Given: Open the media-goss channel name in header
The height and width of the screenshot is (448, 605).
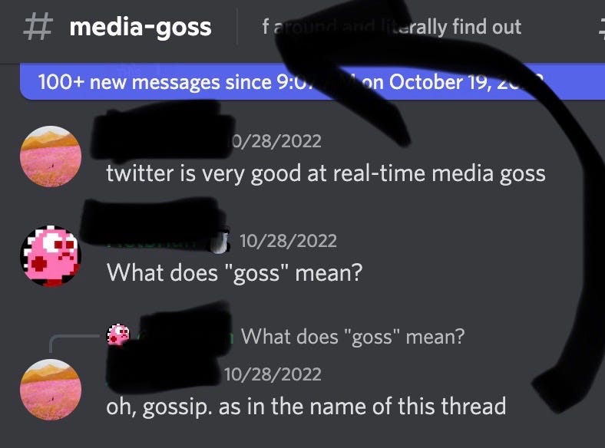Looking at the screenshot, I should pos(141,28).
